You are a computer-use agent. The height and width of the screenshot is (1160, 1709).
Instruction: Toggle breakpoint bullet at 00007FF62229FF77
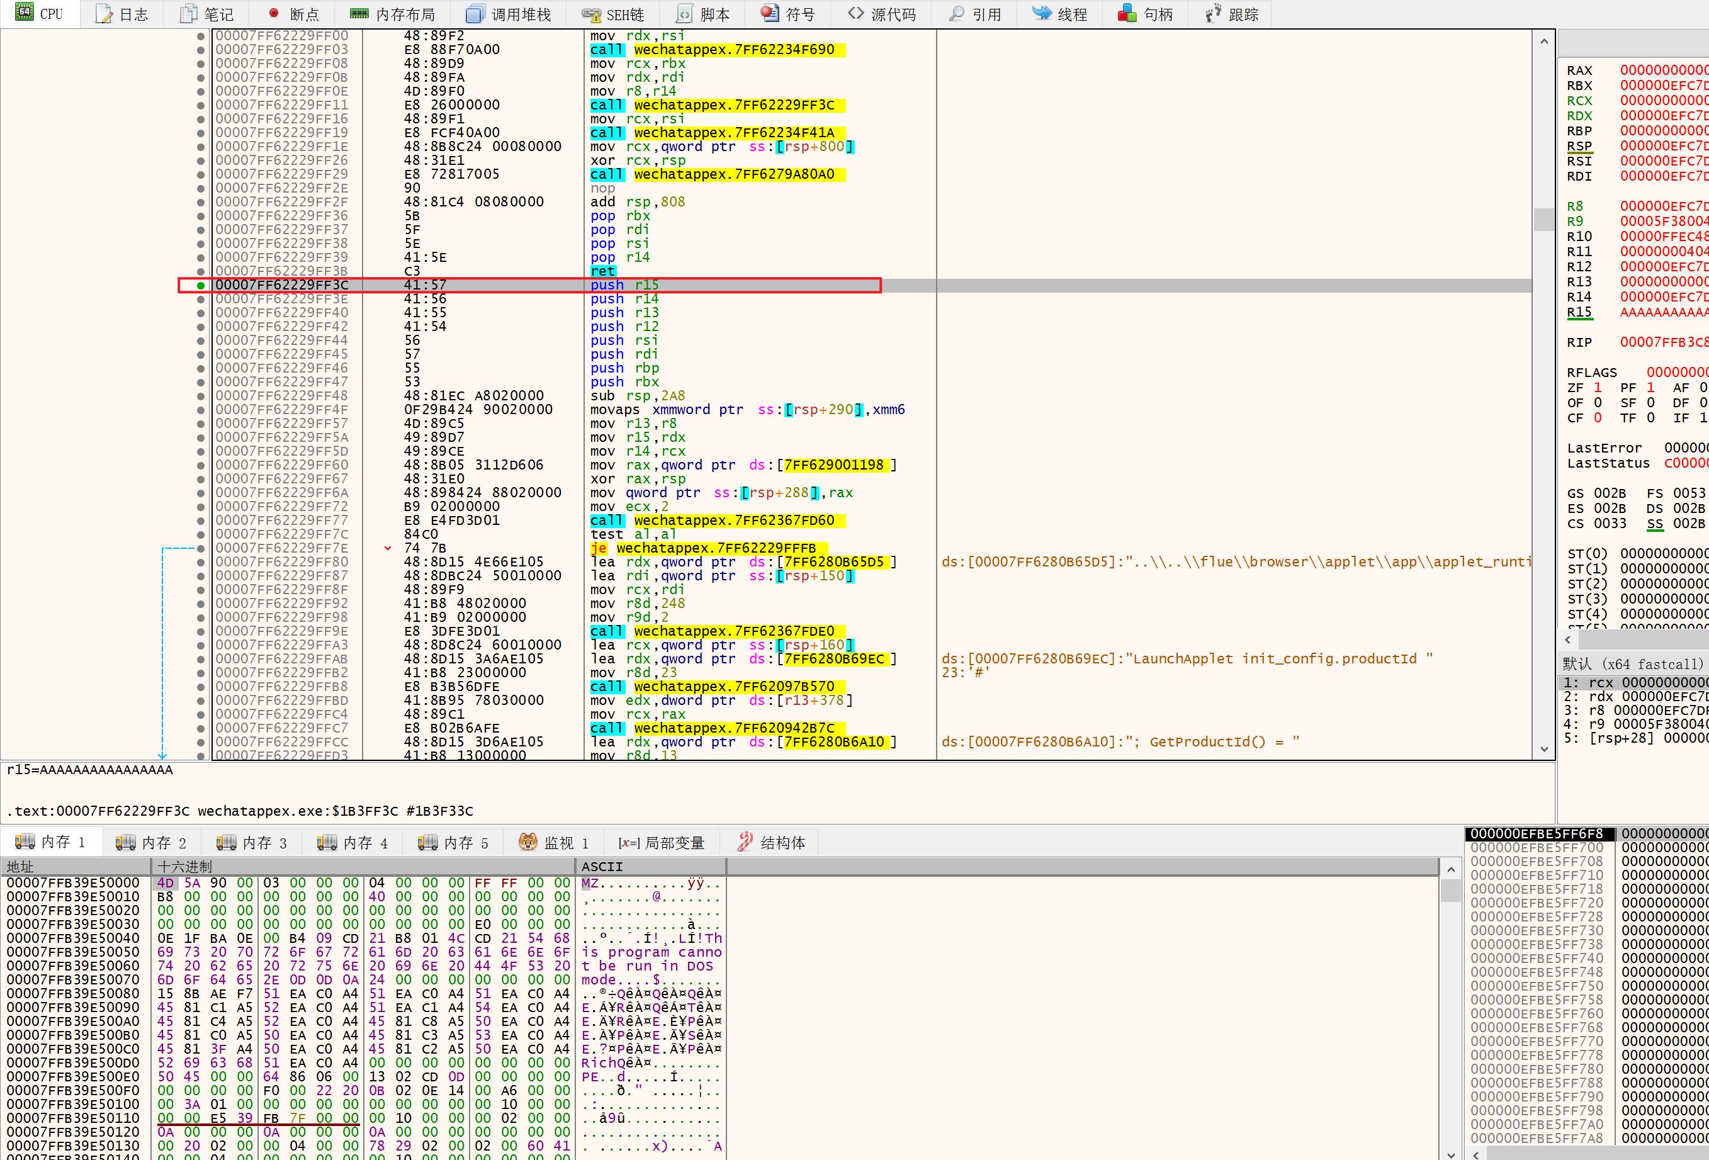pyautogui.click(x=201, y=521)
